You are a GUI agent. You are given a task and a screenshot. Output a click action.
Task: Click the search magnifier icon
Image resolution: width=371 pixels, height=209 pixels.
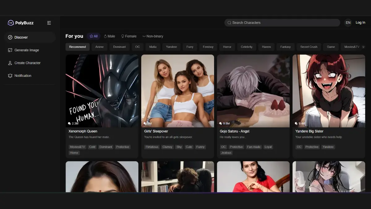[x=229, y=23]
